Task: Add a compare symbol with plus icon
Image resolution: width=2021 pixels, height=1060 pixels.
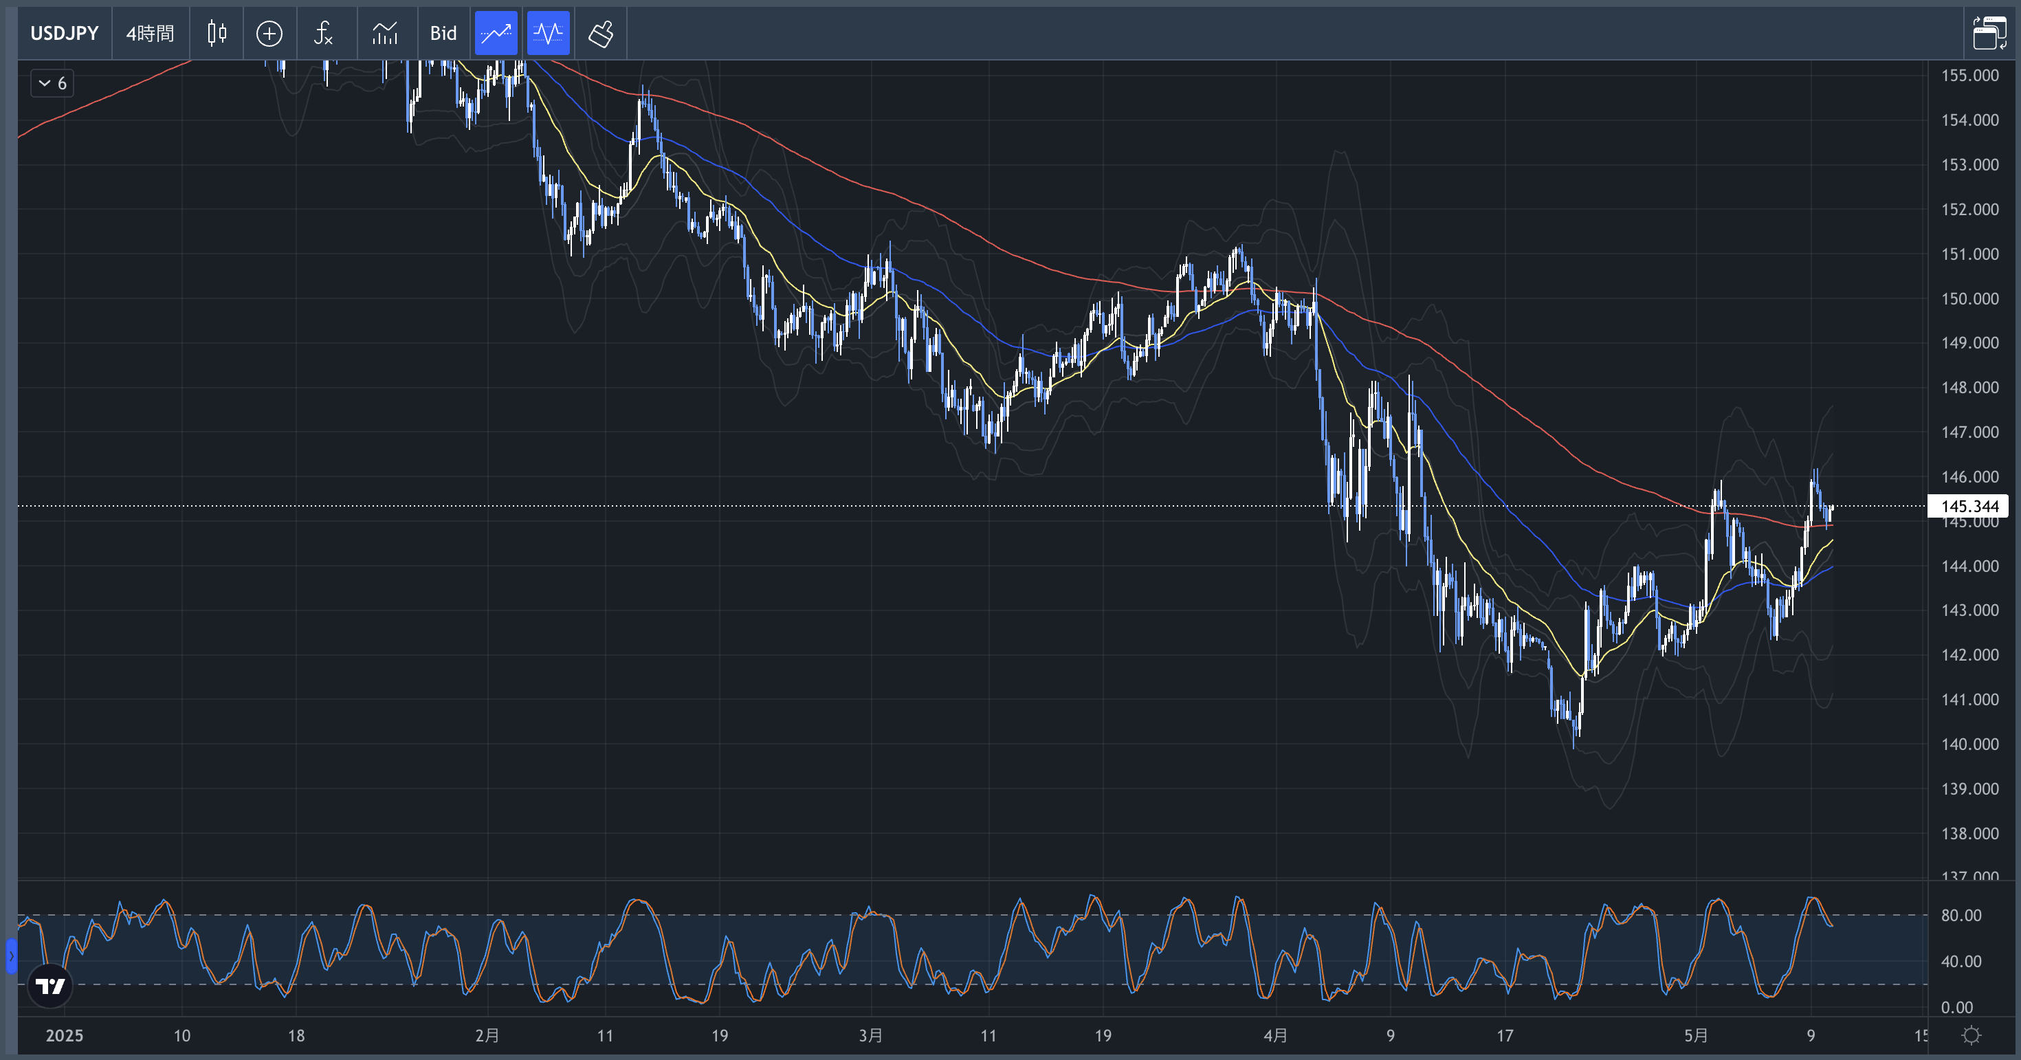Action: tap(269, 33)
